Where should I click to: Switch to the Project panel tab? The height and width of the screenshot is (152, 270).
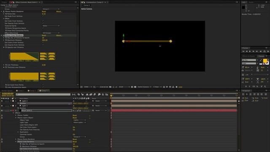4,2
